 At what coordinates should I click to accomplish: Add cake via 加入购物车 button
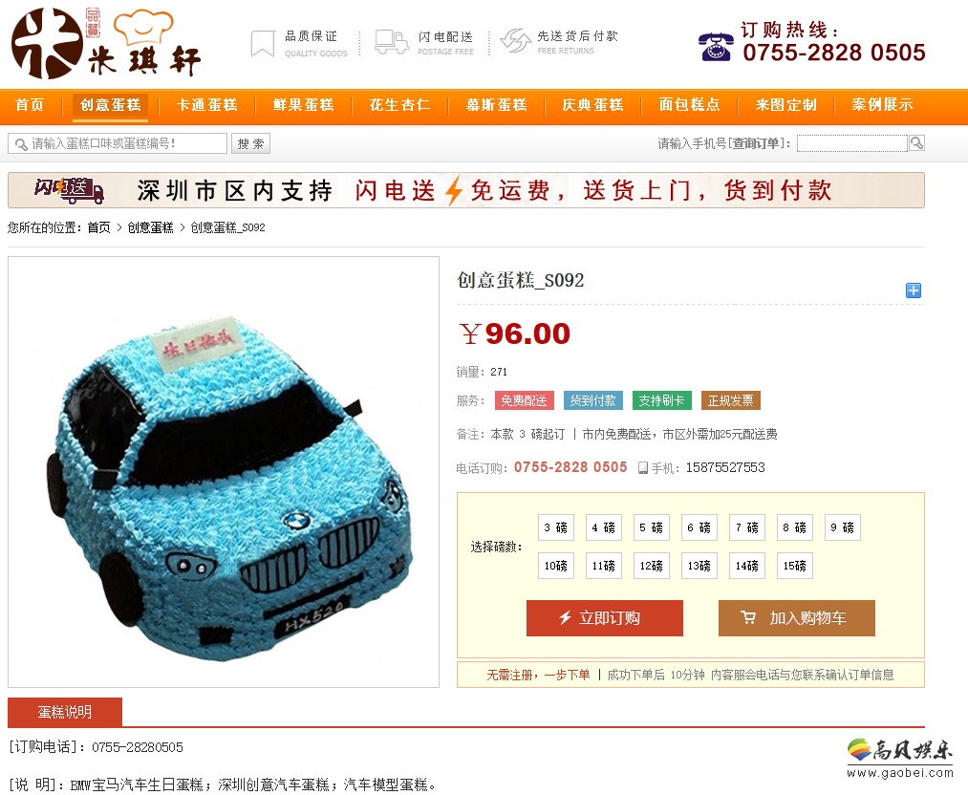[796, 618]
